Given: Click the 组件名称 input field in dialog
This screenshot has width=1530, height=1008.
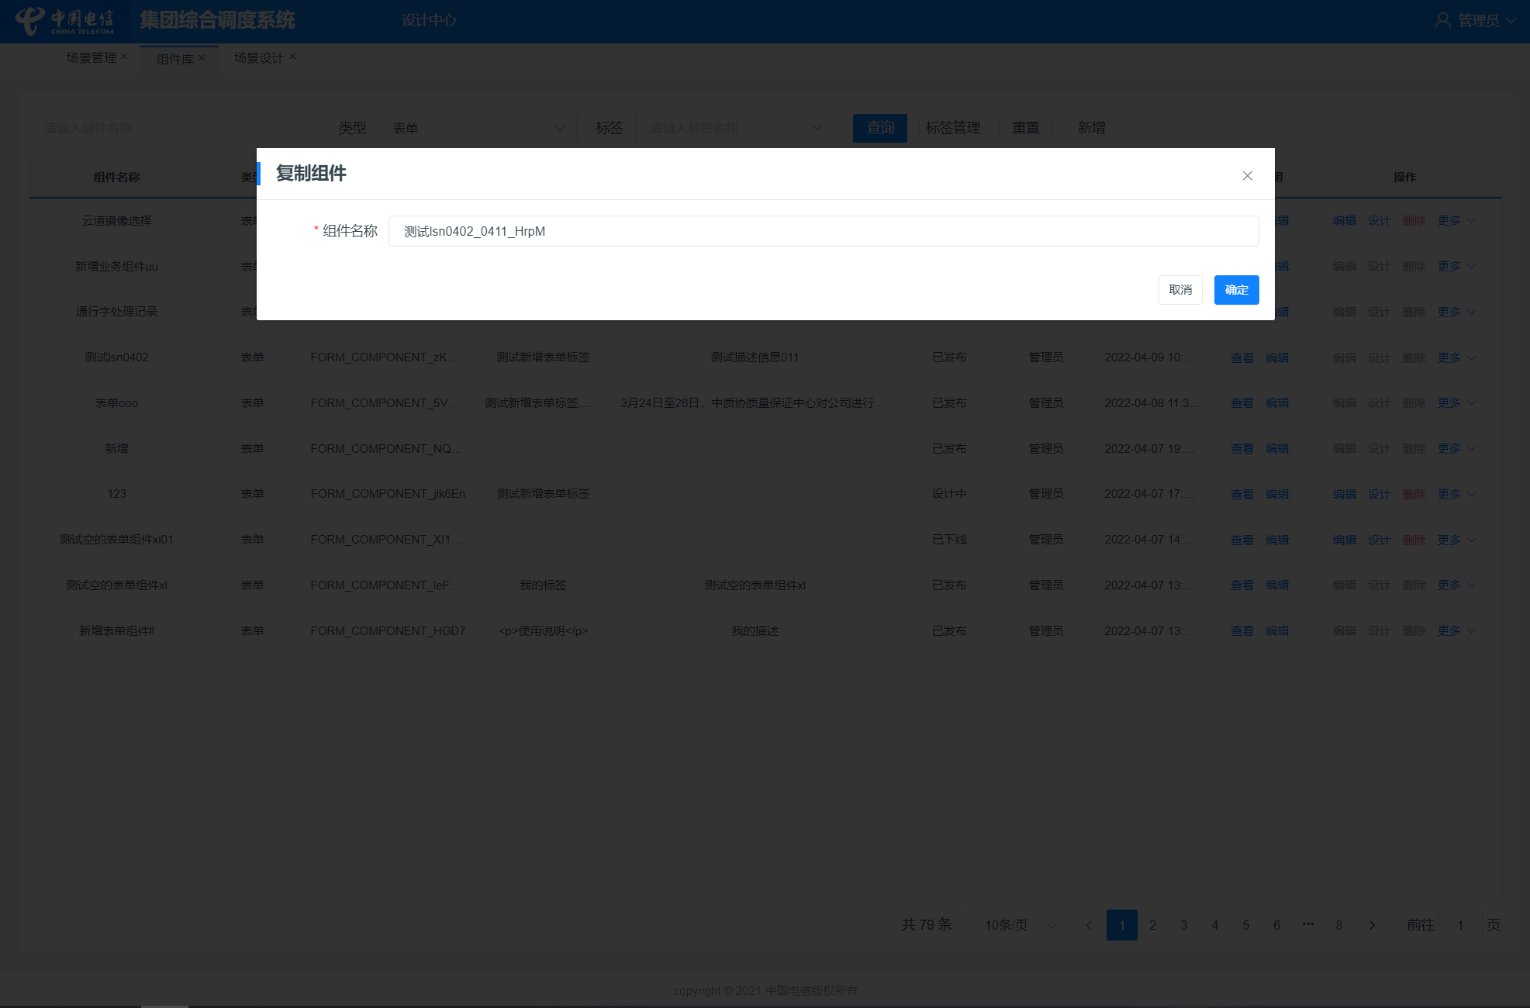Looking at the screenshot, I should pos(823,231).
